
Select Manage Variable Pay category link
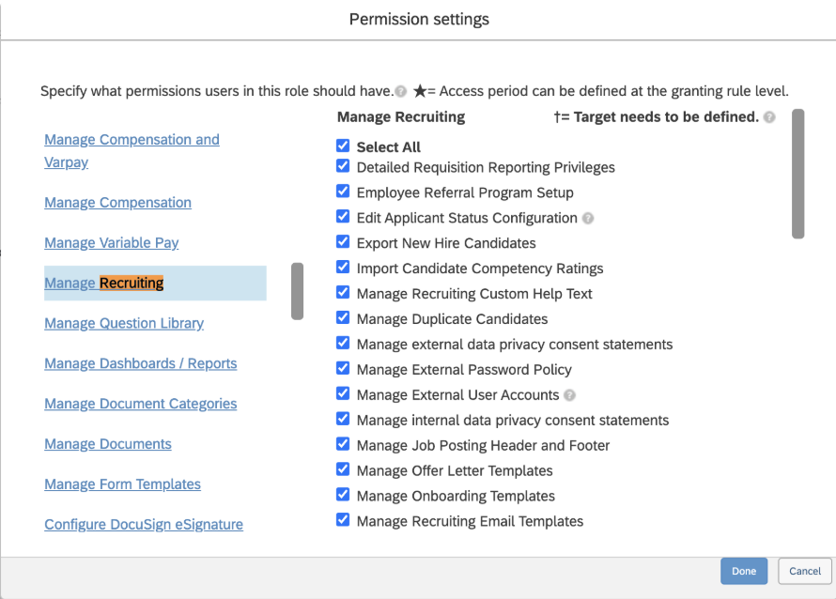[x=112, y=242]
